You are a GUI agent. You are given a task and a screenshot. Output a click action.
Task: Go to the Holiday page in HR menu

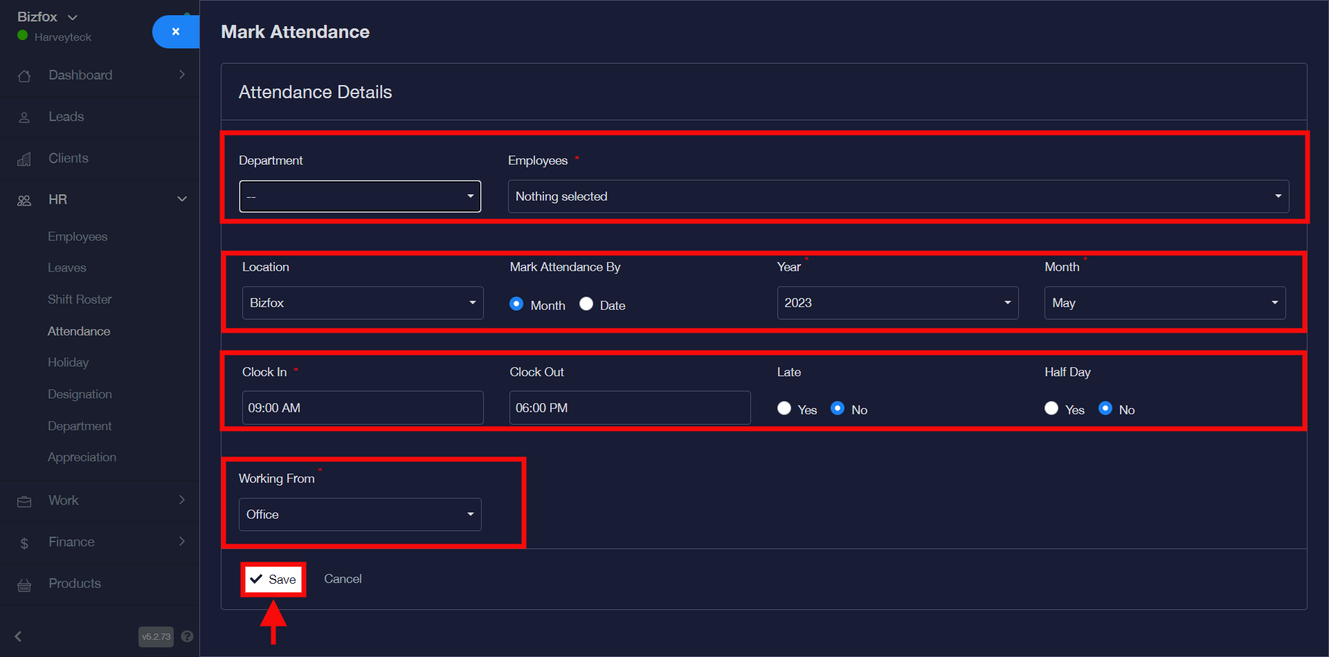[x=68, y=362]
